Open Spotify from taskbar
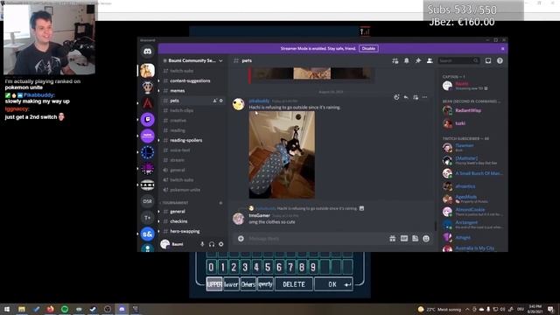560x315 pixels. click(x=65, y=309)
